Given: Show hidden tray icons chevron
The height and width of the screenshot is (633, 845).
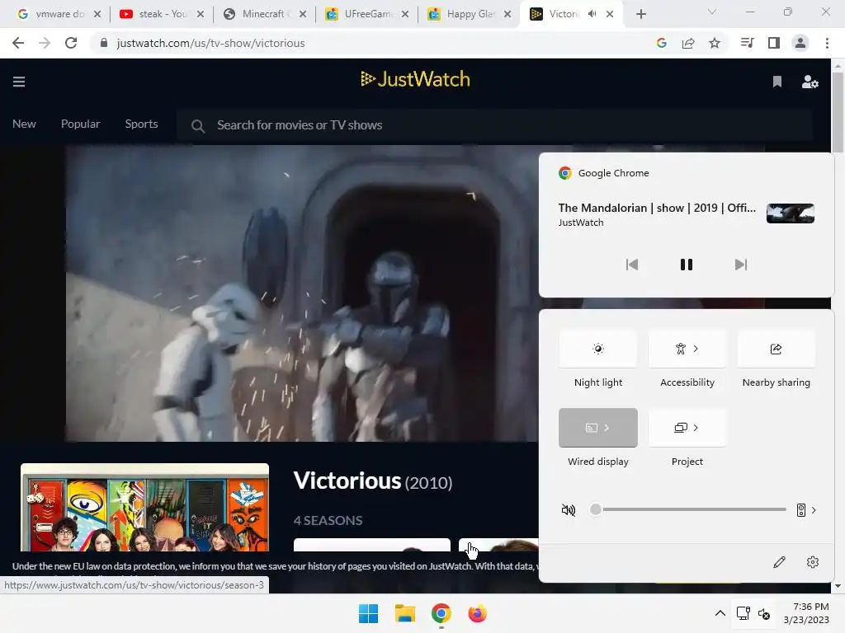Looking at the screenshot, I should [x=720, y=613].
